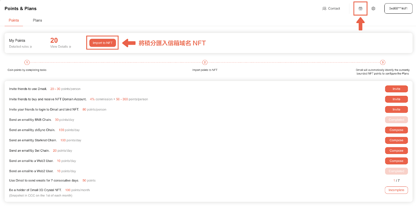Image resolution: width=416 pixels, height=206 pixels.
Task: Click '100 points/day' on zkSync row
Action: pyautogui.click(x=69, y=130)
